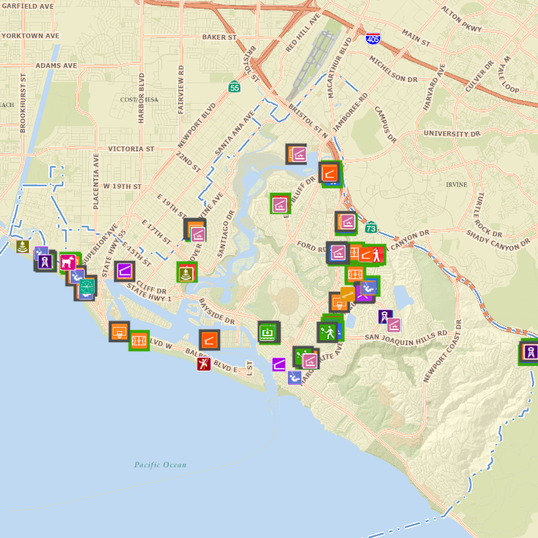Image resolution: width=538 pixels, height=538 pixels.
Task: Select the green-bordered beacon marker near Dover
Action: click(x=186, y=272)
